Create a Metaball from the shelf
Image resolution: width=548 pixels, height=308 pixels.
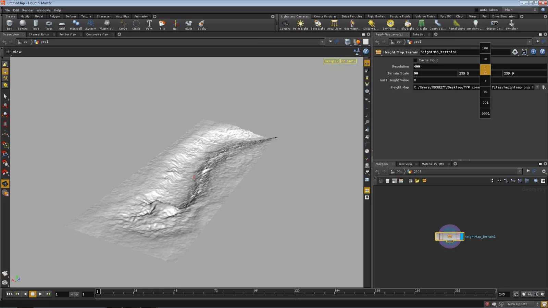tap(76, 25)
